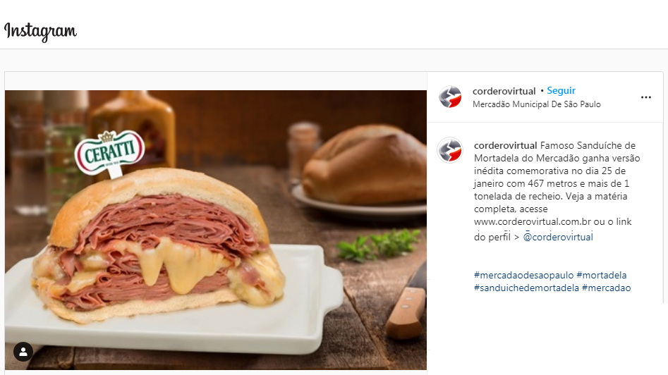The height and width of the screenshot is (375, 668).
Task: Open the #sanduichedemortadela hashtag
Action: [526, 288]
